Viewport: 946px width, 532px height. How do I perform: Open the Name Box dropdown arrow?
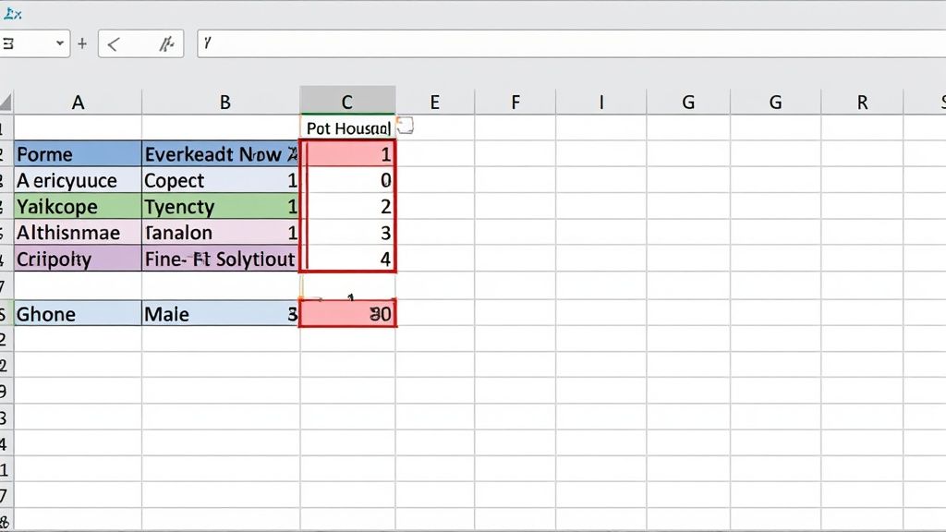[60, 43]
